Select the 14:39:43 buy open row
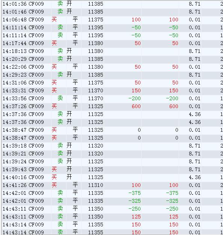Viewport: 223px width, 235px height. click(113, 169)
